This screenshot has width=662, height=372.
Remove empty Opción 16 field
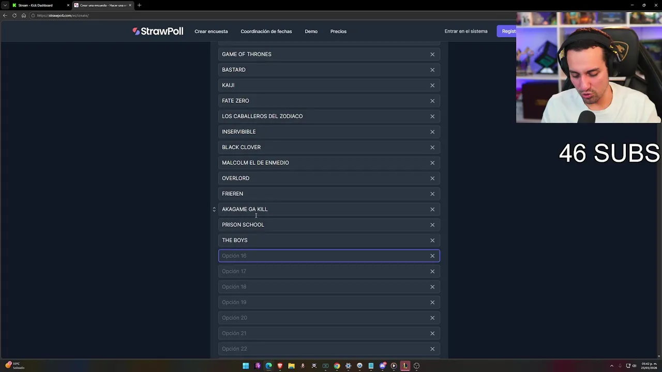(432, 256)
